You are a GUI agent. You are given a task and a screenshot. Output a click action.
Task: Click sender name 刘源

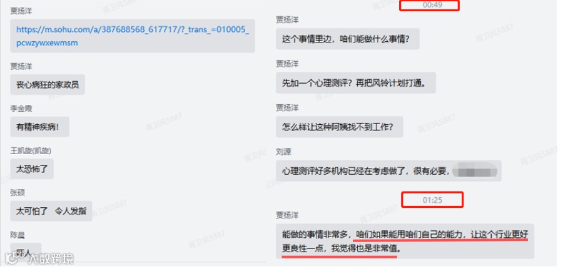click(x=283, y=152)
